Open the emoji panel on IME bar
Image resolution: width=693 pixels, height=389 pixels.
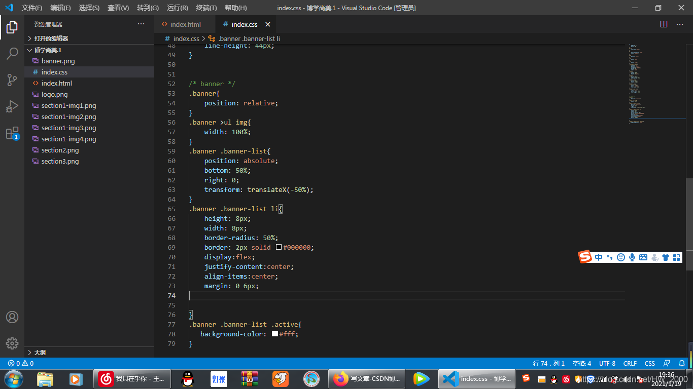coord(621,257)
